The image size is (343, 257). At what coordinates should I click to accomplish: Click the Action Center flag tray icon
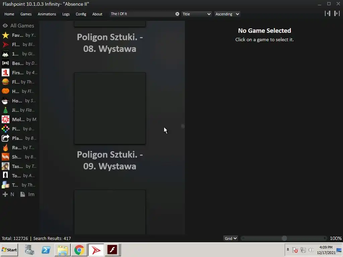tap(295, 250)
